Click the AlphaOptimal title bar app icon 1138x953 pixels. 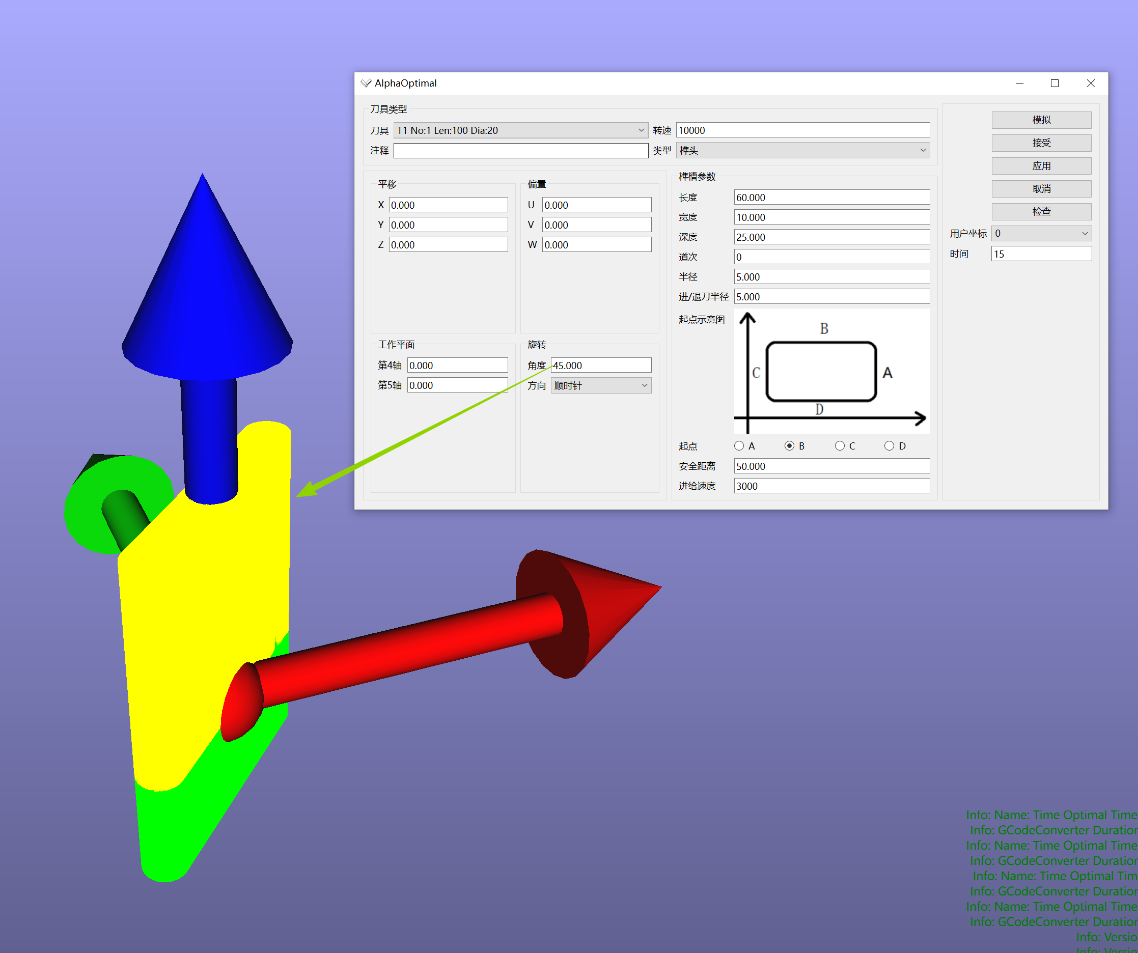pos(366,83)
